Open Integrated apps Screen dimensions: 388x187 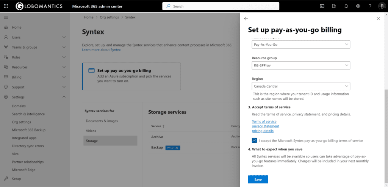24,138
